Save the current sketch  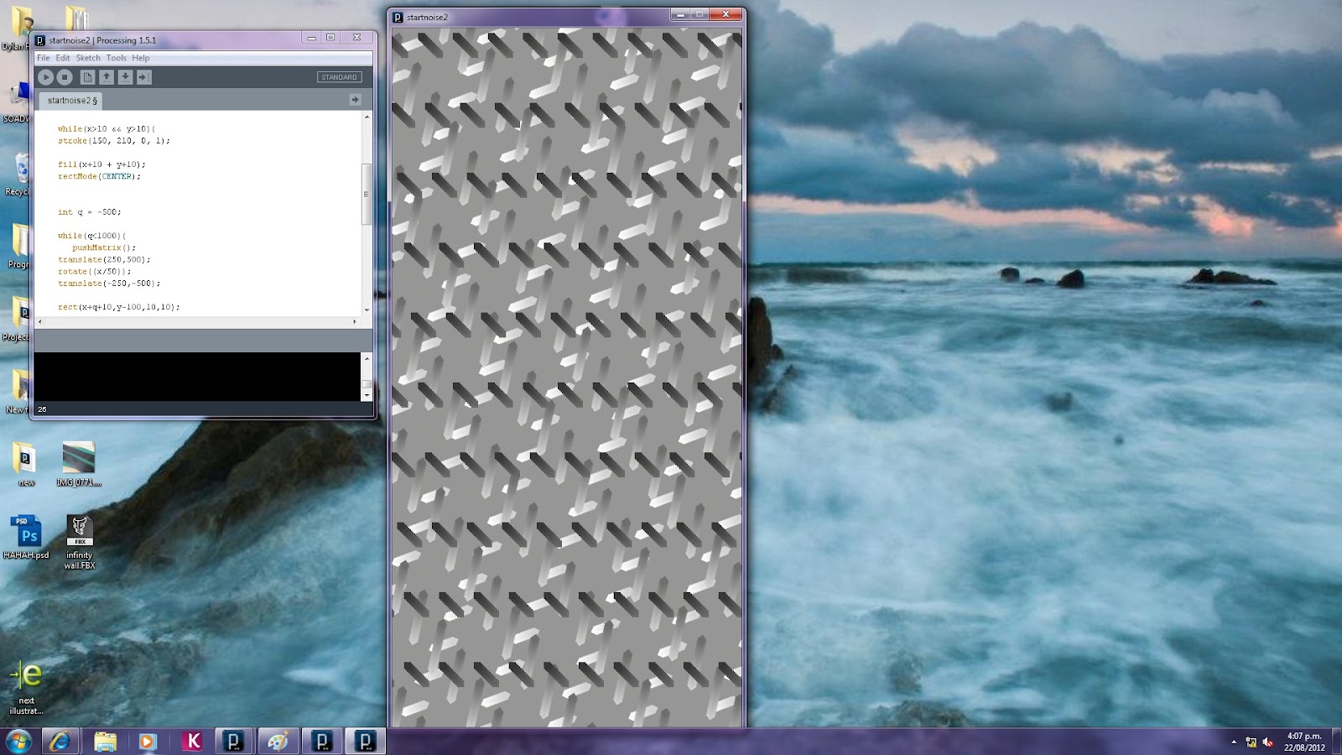(x=126, y=76)
